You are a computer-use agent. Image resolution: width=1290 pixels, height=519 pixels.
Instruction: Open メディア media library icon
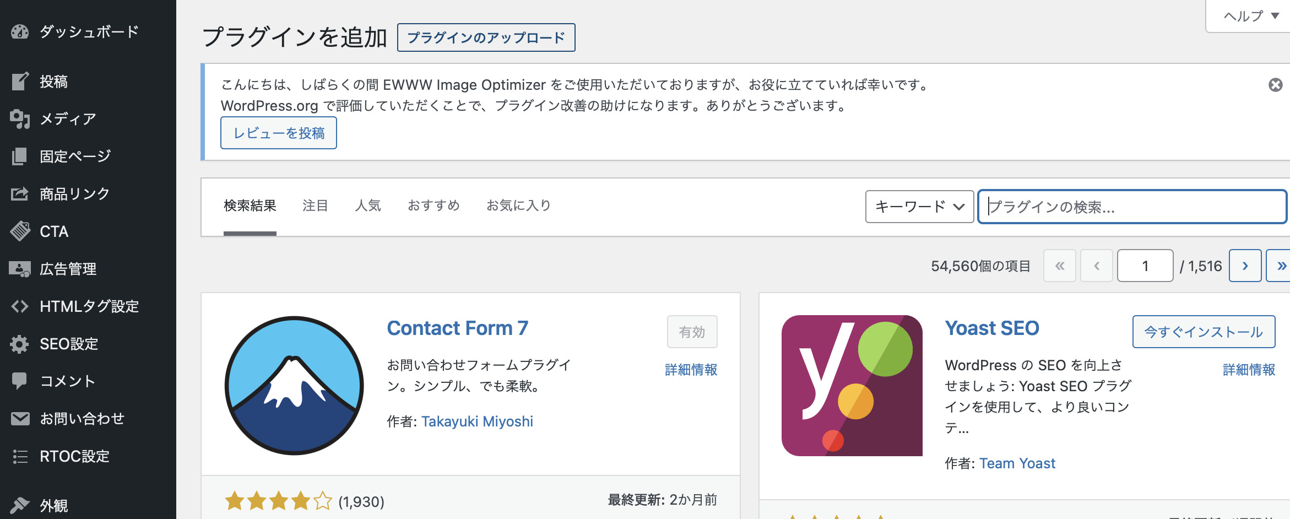(20, 119)
